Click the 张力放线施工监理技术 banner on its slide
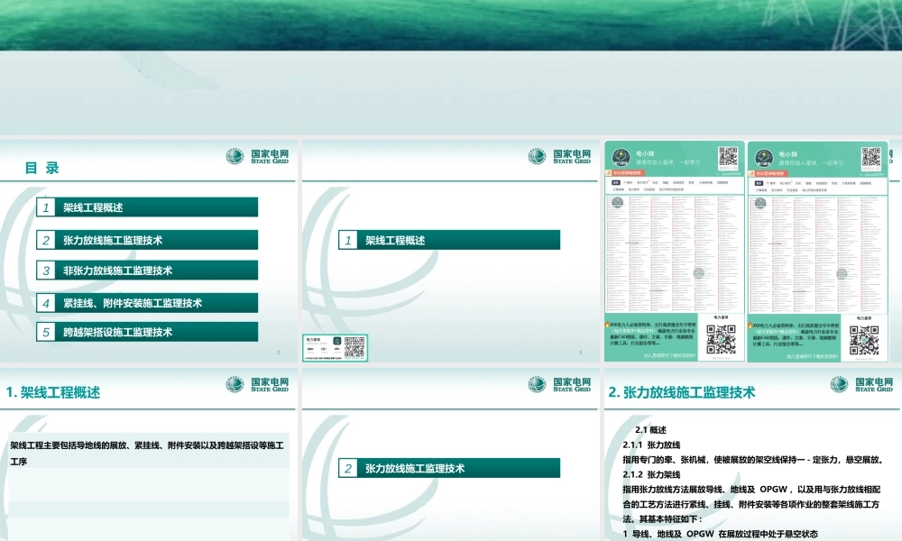The height and width of the screenshot is (541, 902). pos(451,467)
